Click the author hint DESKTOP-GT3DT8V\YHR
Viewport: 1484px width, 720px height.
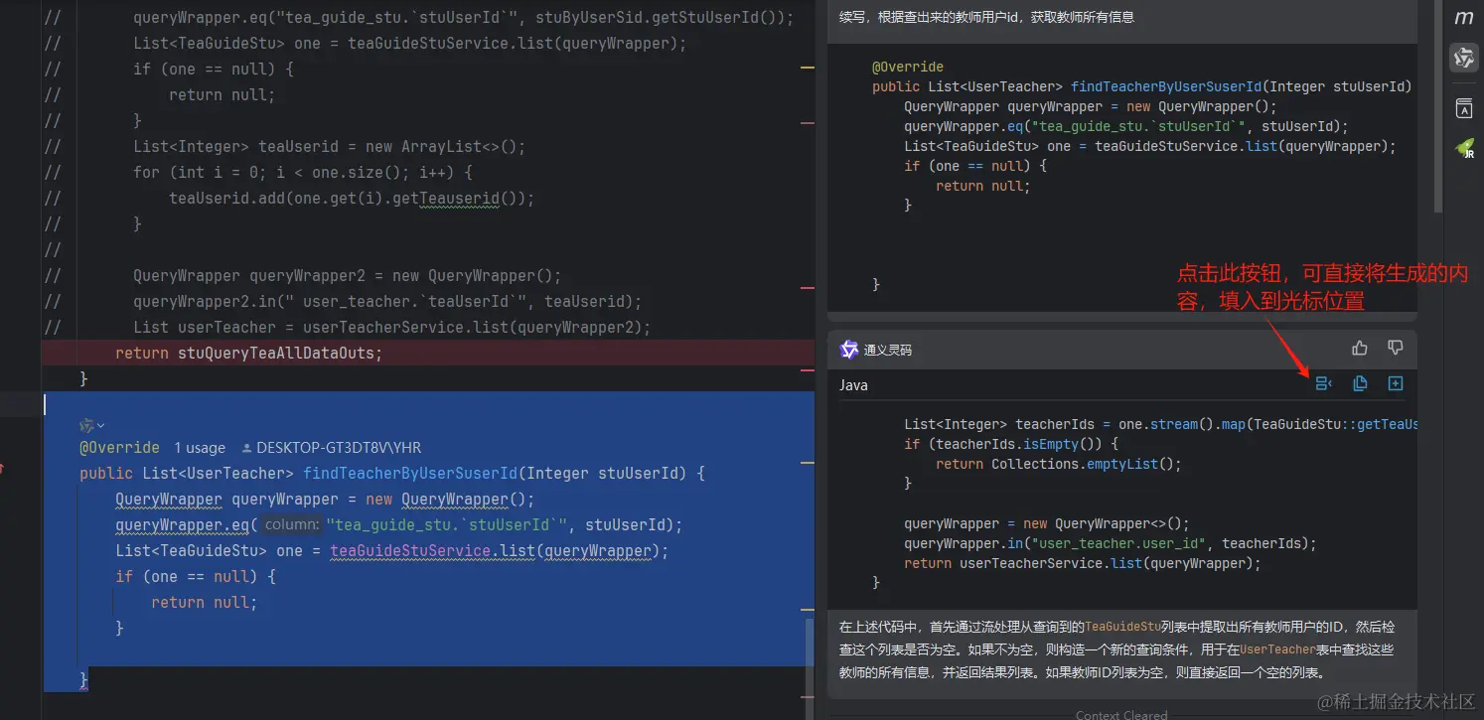point(332,448)
